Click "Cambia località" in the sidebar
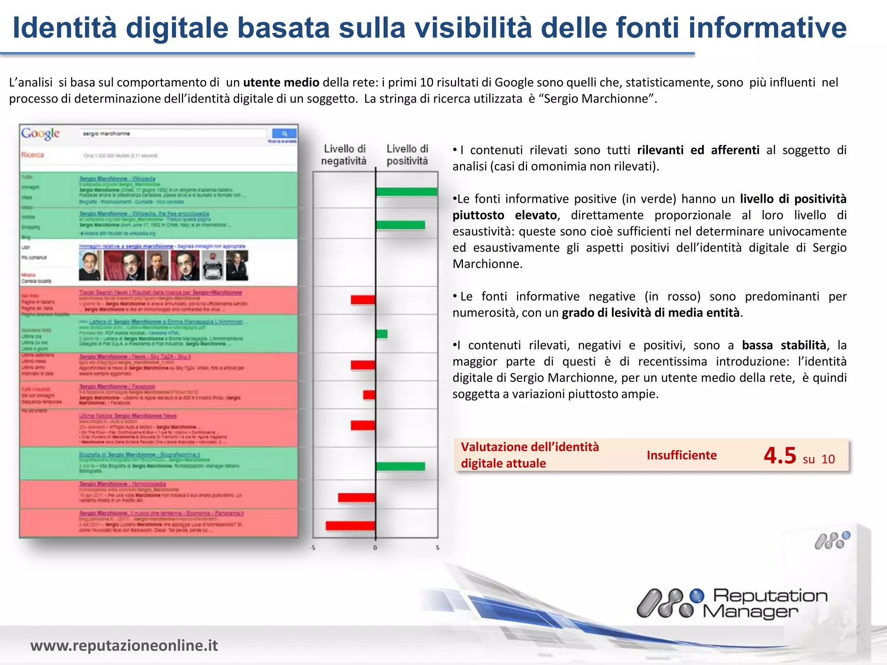The height and width of the screenshot is (665, 887). pos(36,281)
